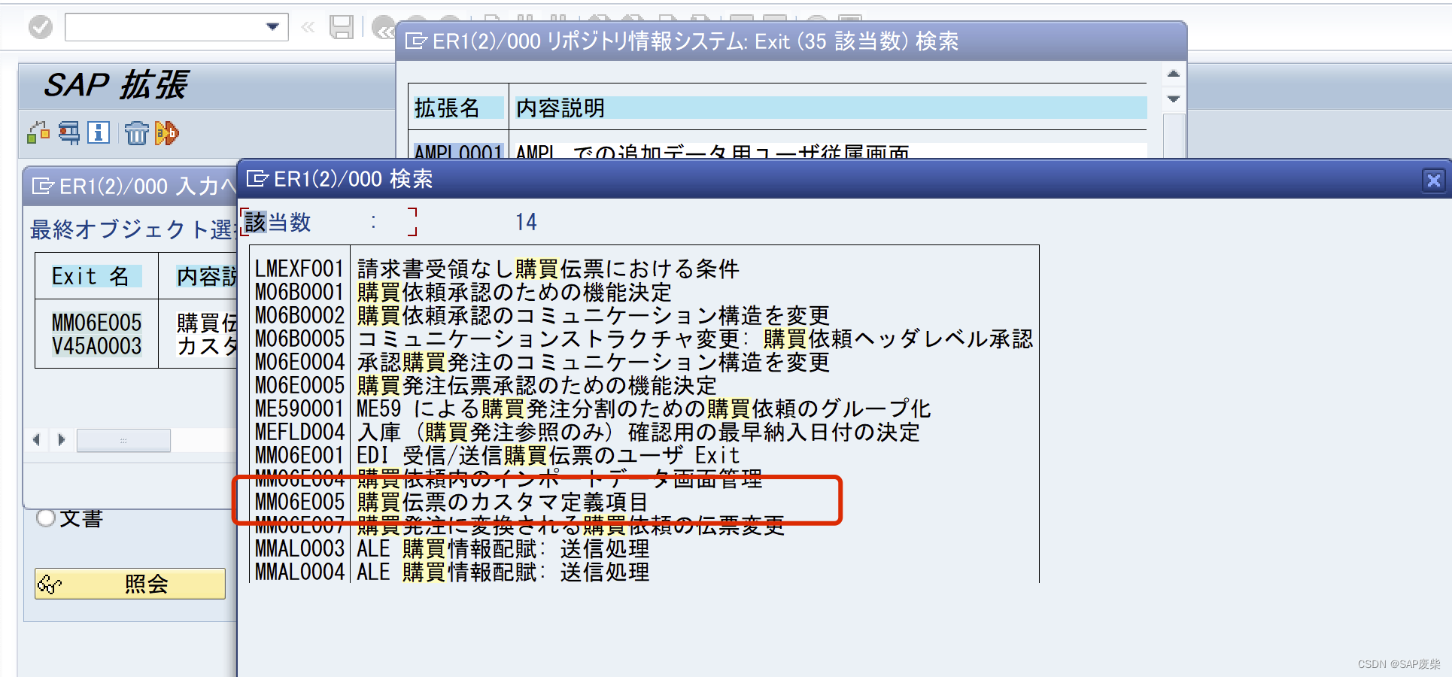1452x677 pixels.
Task: Select the 文書 radio button
Action: pyautogui.click(x=46, y=518)
